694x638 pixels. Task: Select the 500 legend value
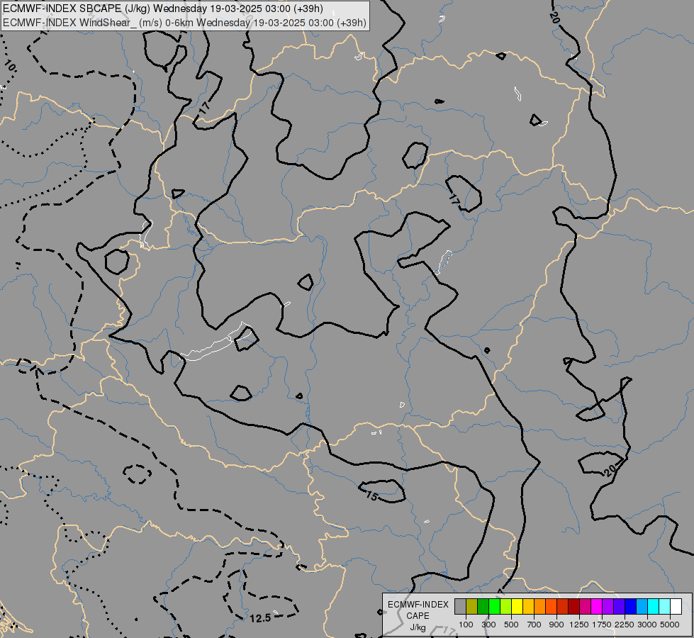511,625
